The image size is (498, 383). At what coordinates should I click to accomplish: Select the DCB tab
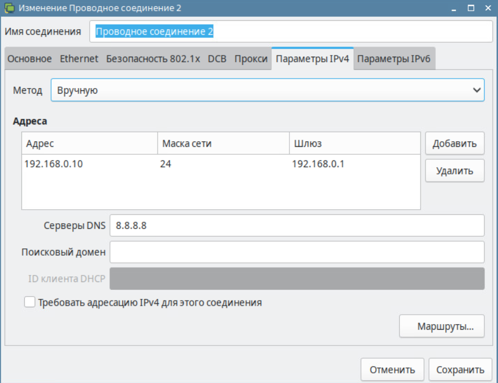(217, 59)
